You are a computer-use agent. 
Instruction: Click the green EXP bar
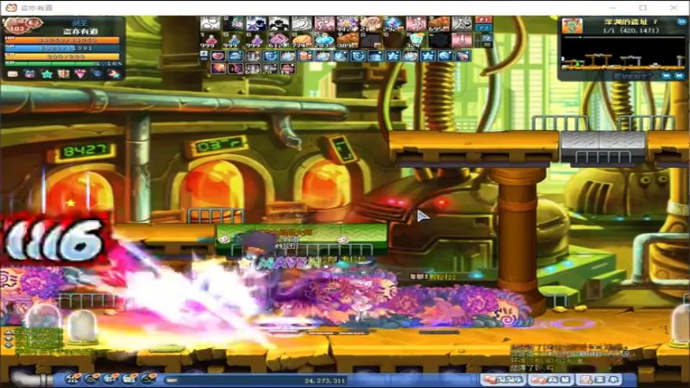(64, 63)
